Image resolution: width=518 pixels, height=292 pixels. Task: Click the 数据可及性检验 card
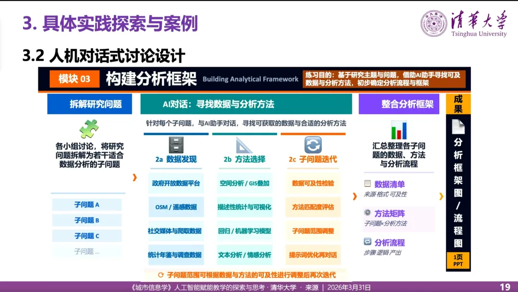point(313,183)
